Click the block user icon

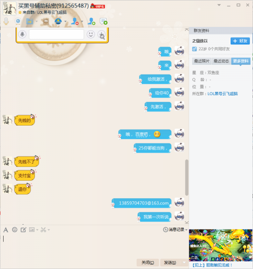coord(75,21)
